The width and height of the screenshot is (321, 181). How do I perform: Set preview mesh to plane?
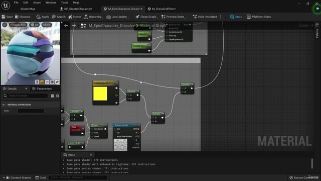pos(47,82)
